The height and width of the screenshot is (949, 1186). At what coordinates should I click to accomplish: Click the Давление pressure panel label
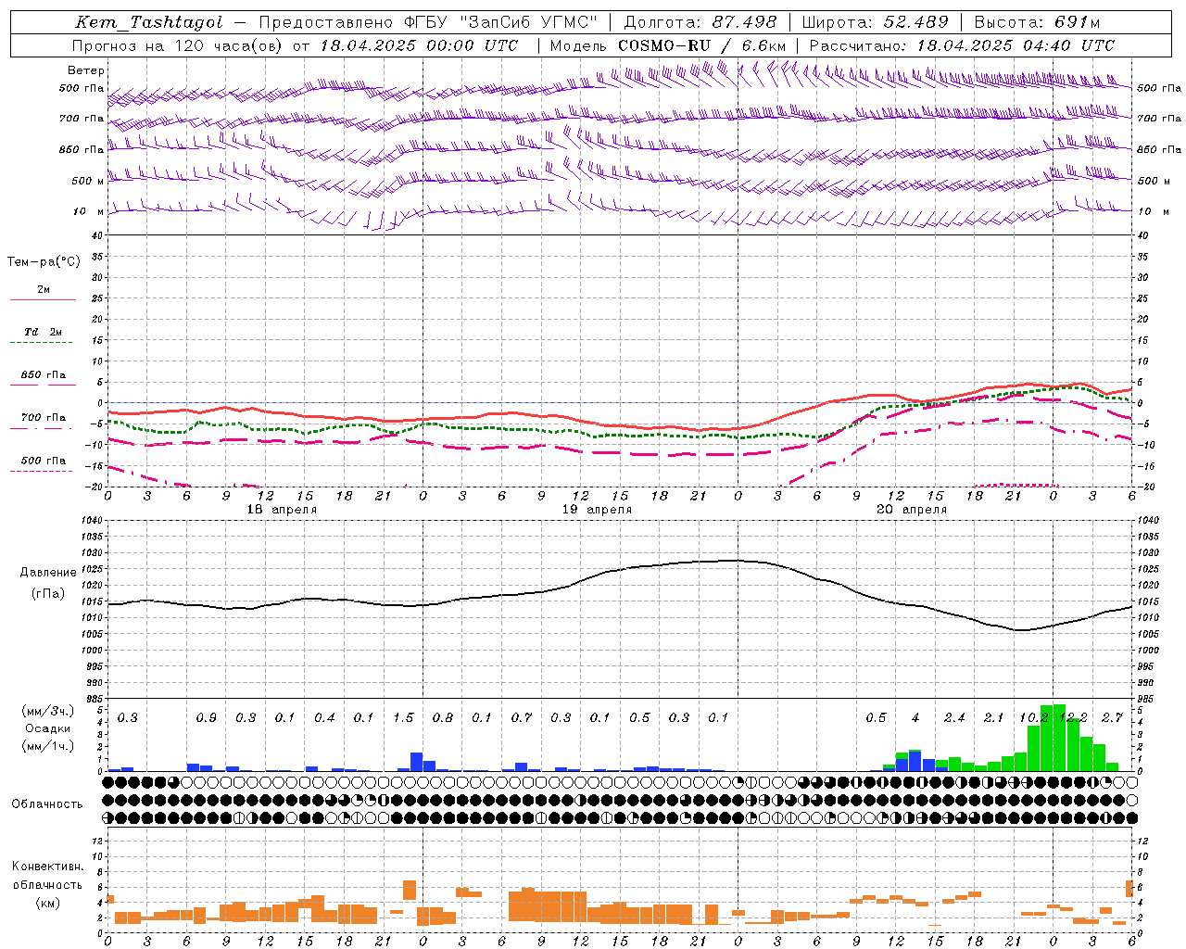click(48, 573)
